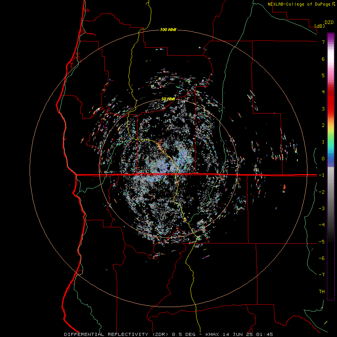This screenshot has width=337, height=337.
Task: Click the 100 NMI range ring label
Action: click(168, 30)
